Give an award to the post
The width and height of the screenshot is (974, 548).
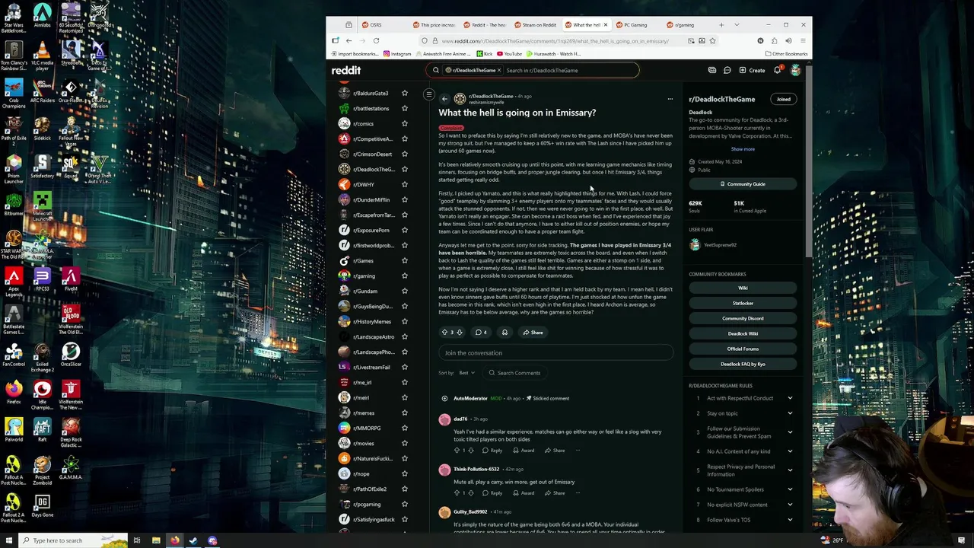(x=505, y=333)
